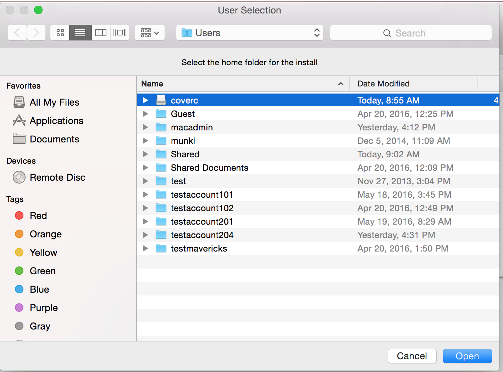Click the Open button

pyautogui.click(x=467, y=356)
